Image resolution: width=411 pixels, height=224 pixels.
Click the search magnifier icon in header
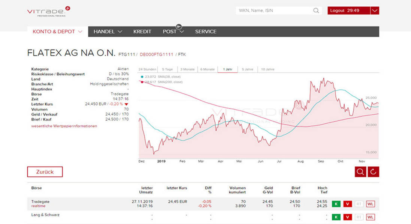tap(316, 10)
